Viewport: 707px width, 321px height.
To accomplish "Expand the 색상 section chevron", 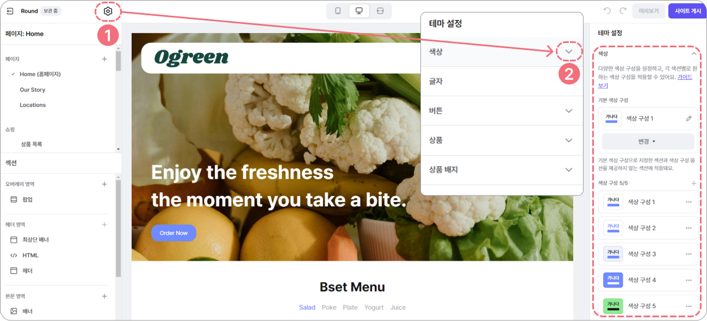I will pyautogui.click(x=569, y=52).
